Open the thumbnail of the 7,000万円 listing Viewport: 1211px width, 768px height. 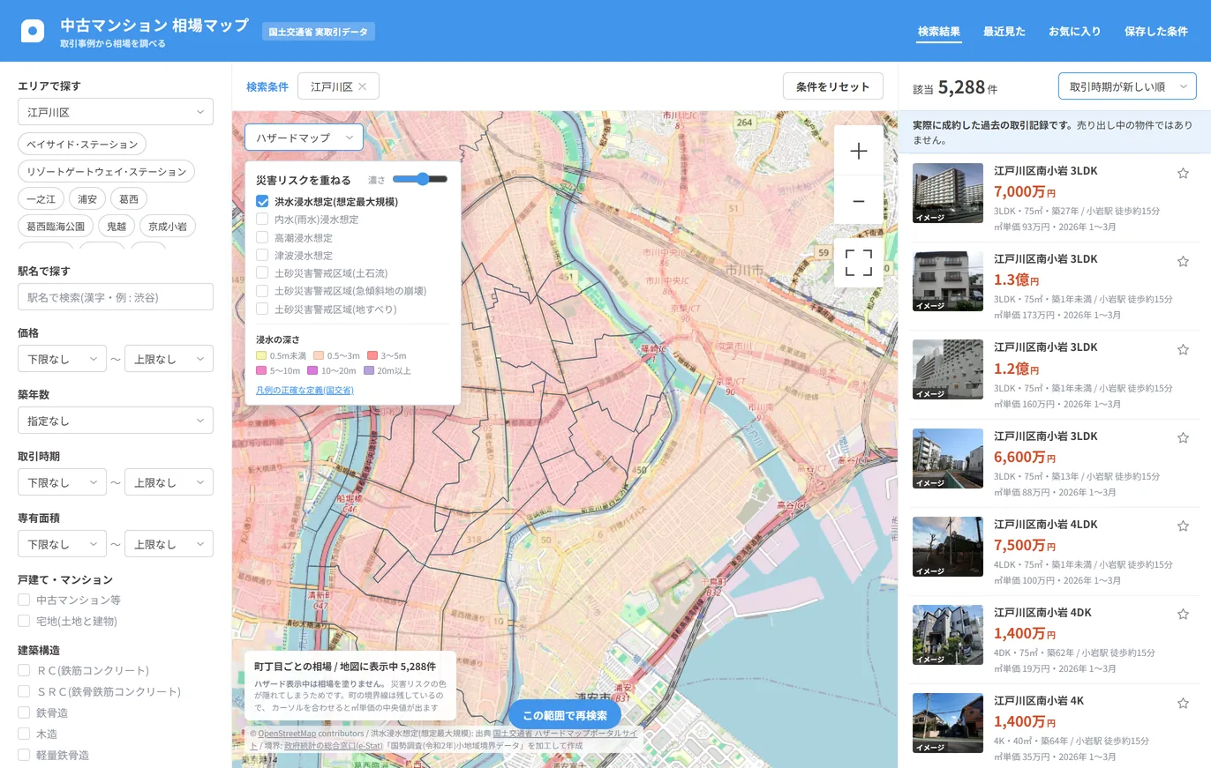(x=948, y=193)
